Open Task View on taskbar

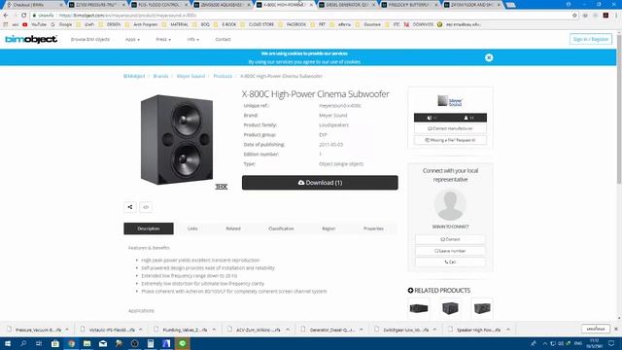(x=39, y=343)
